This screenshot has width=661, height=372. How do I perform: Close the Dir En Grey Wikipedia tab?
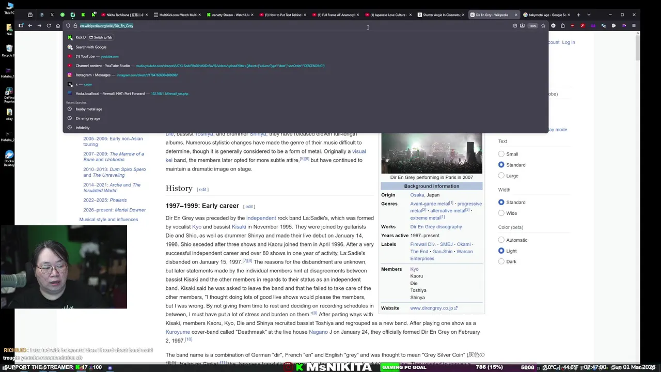point(515,15)
